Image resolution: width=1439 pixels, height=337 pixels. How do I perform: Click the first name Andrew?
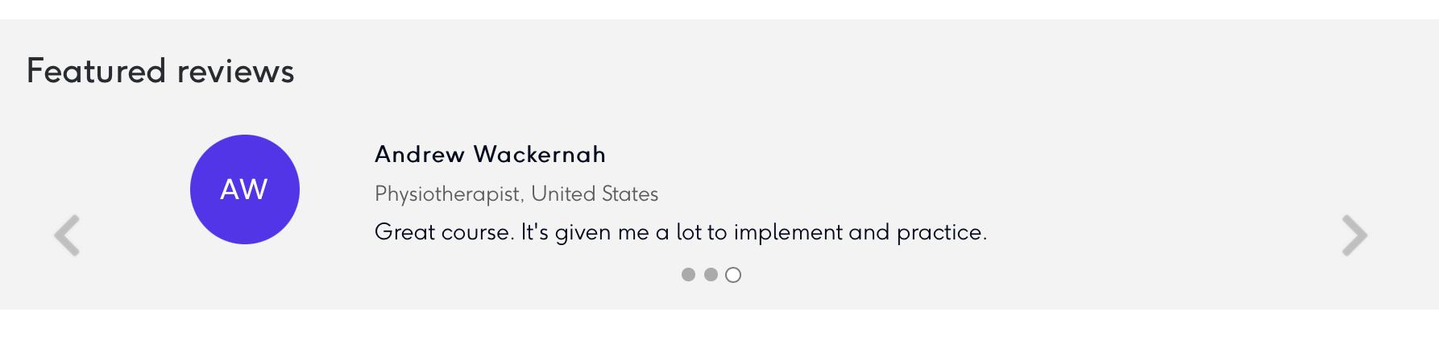coord(420,154)
